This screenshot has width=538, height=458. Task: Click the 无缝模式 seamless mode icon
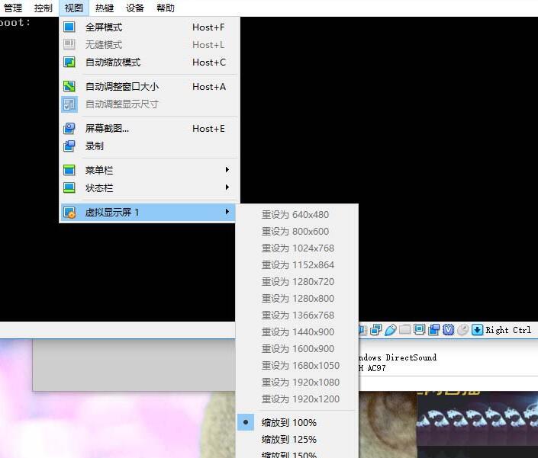69,44
